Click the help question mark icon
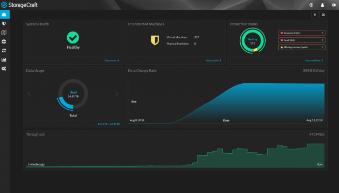Viewport: 339px width, 193px height. tap(311, 5)
